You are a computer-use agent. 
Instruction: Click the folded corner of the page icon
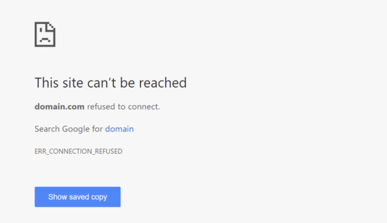coord(50,27)
